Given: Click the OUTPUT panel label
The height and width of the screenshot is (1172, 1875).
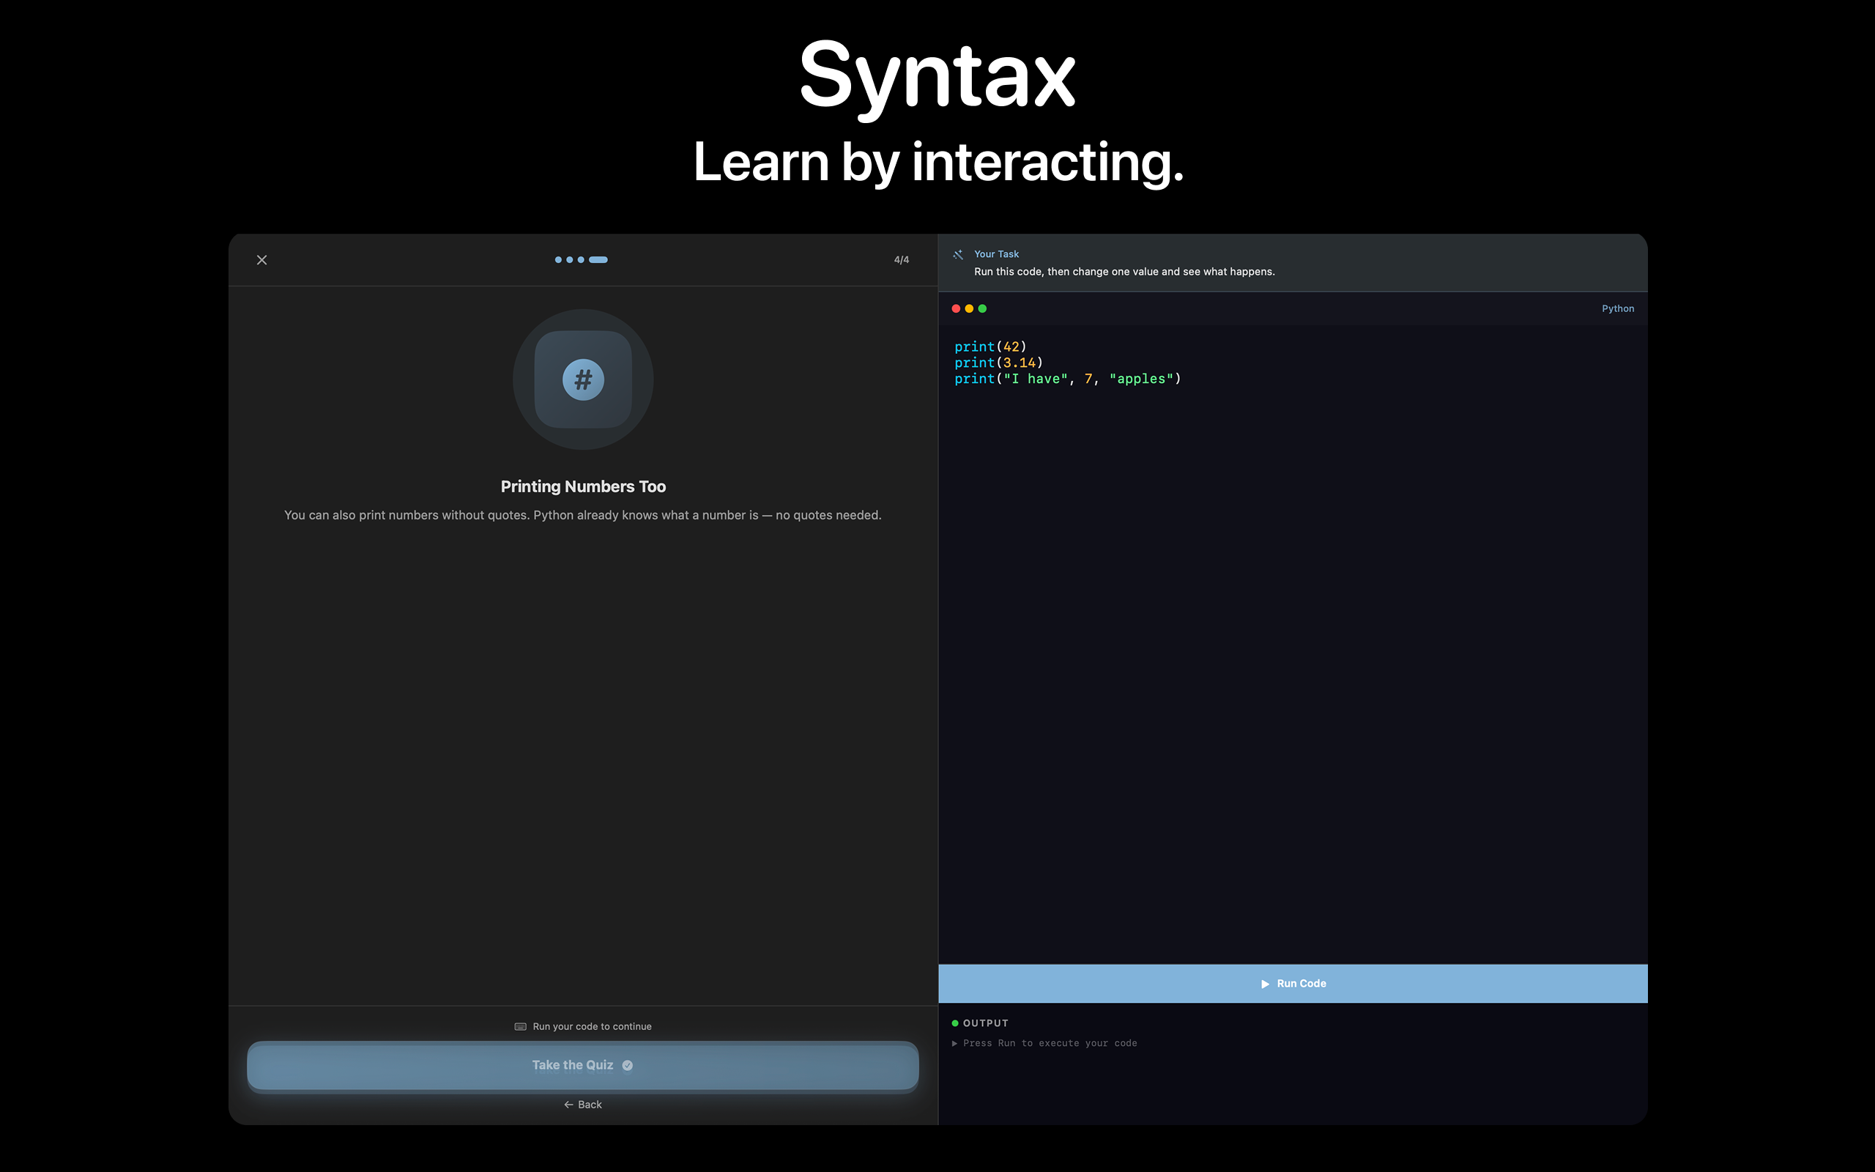Looking at the screenshot, I should [x=986, y=1023].
